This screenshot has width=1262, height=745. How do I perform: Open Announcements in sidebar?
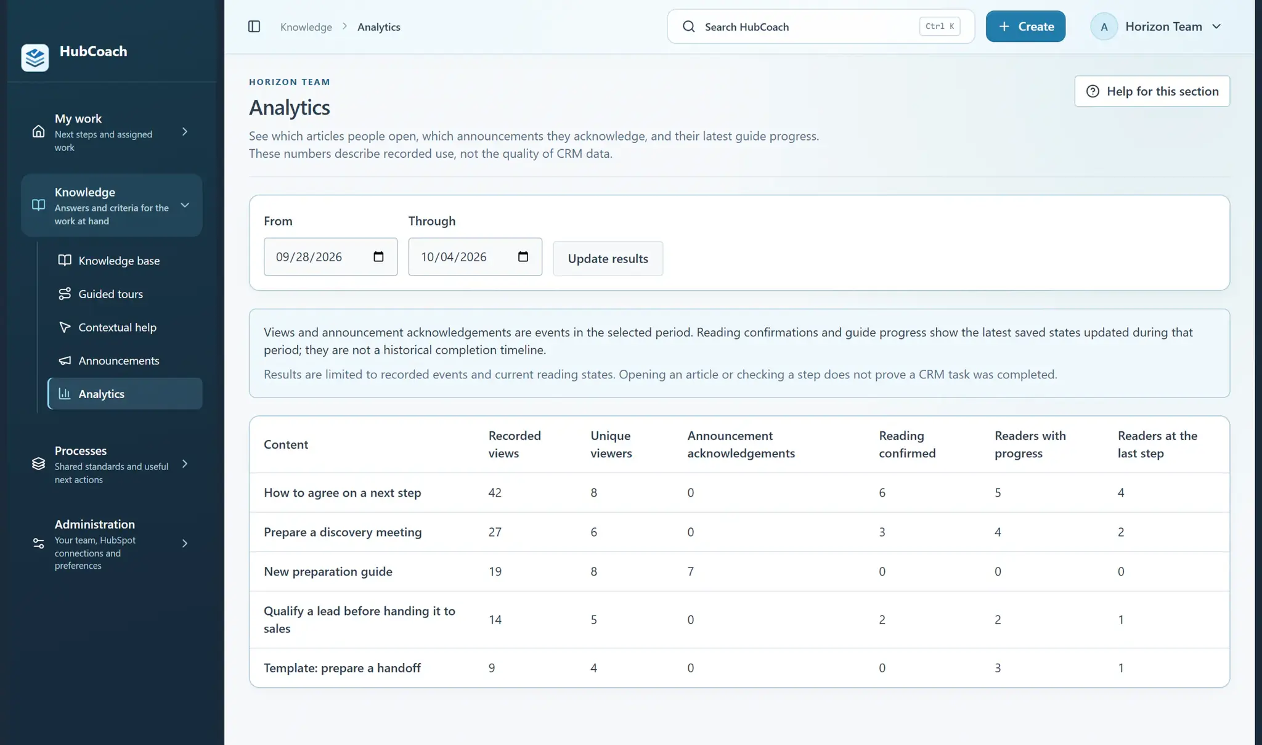pyautogui.click(x=125, y=360)
